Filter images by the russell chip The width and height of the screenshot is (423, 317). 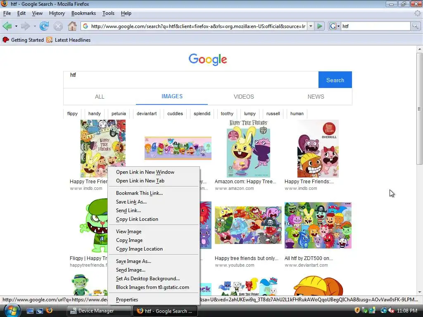coord(273,114)
